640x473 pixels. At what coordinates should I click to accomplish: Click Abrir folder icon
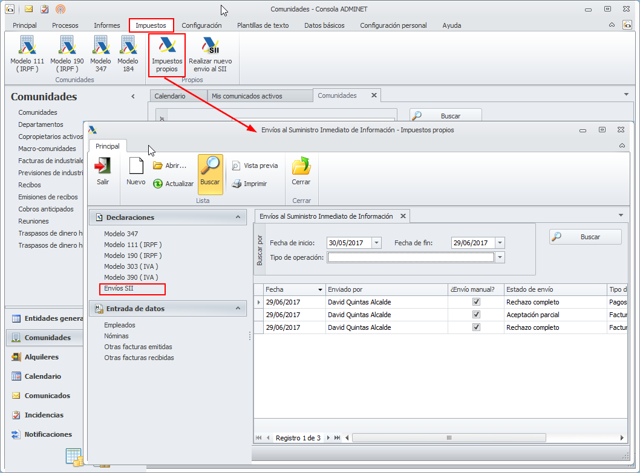(157, 166)
